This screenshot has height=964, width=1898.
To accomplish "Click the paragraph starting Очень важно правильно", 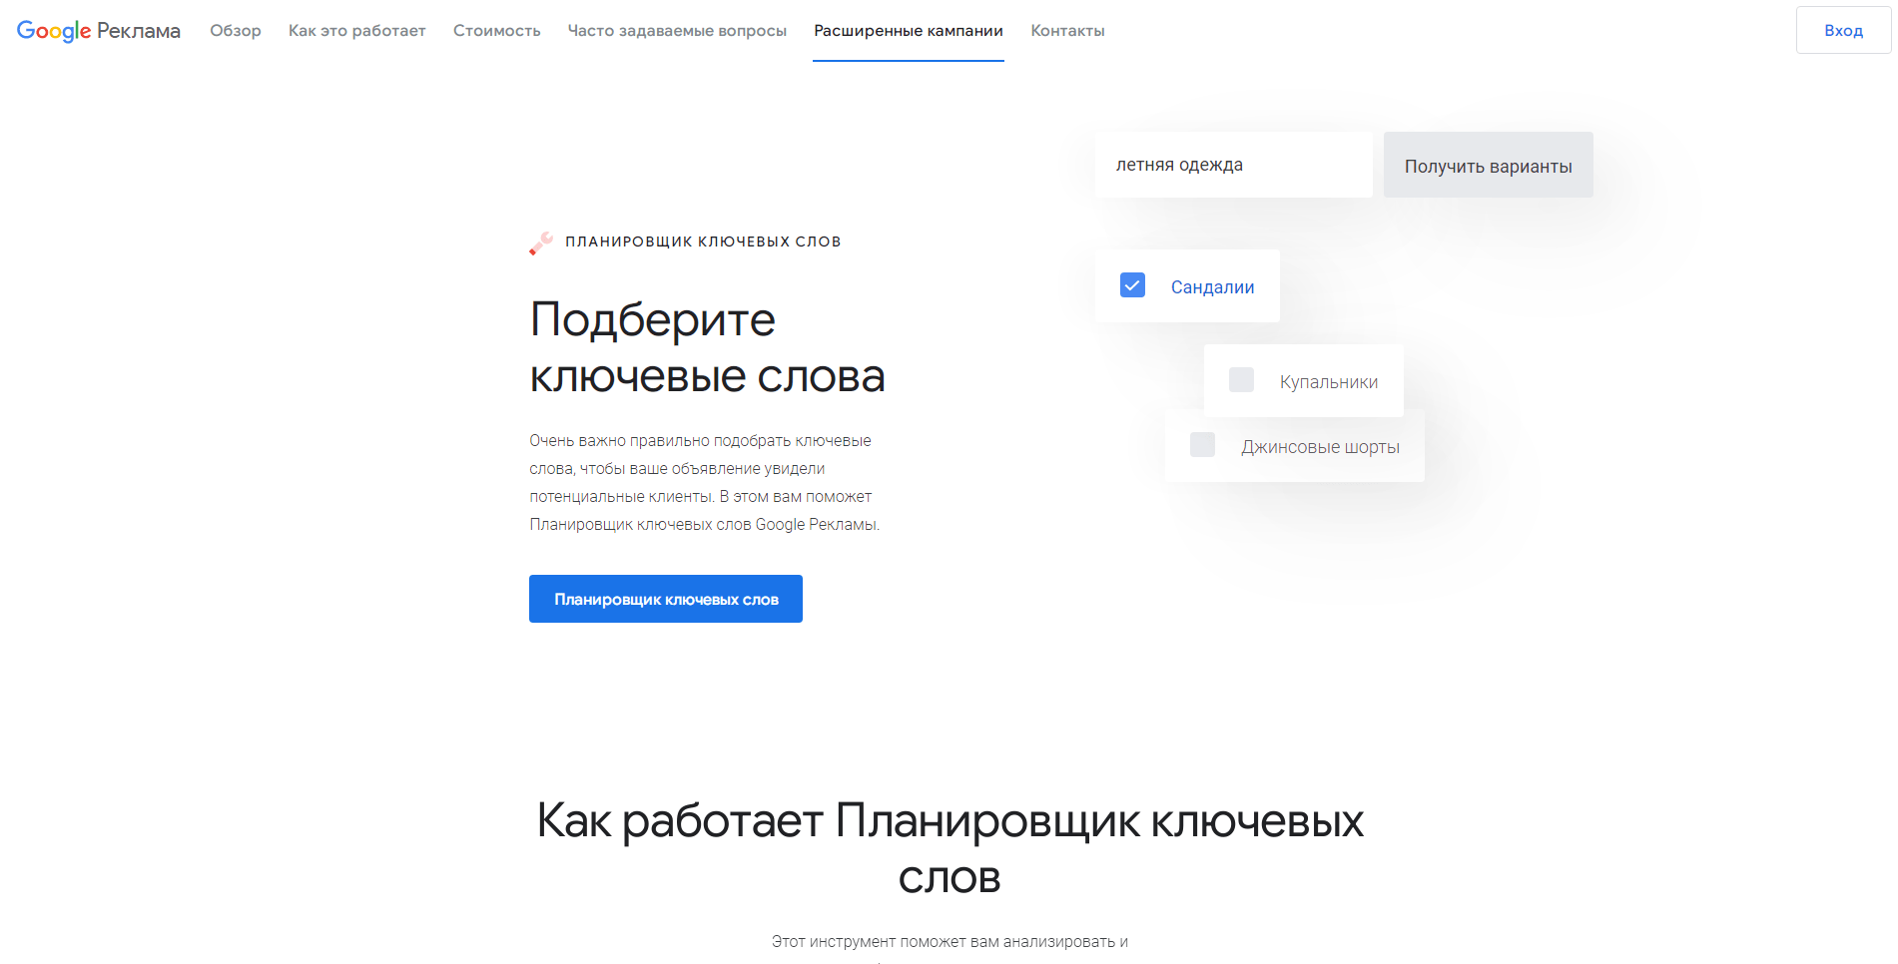I will (x=705, y=482).
